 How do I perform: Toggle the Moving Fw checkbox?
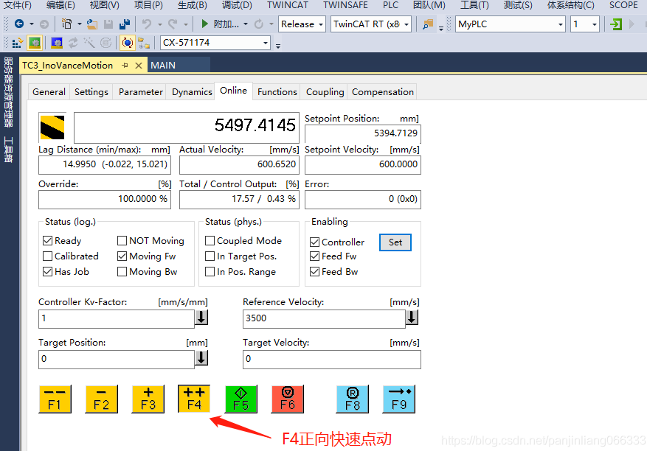[x=122, y=256]
